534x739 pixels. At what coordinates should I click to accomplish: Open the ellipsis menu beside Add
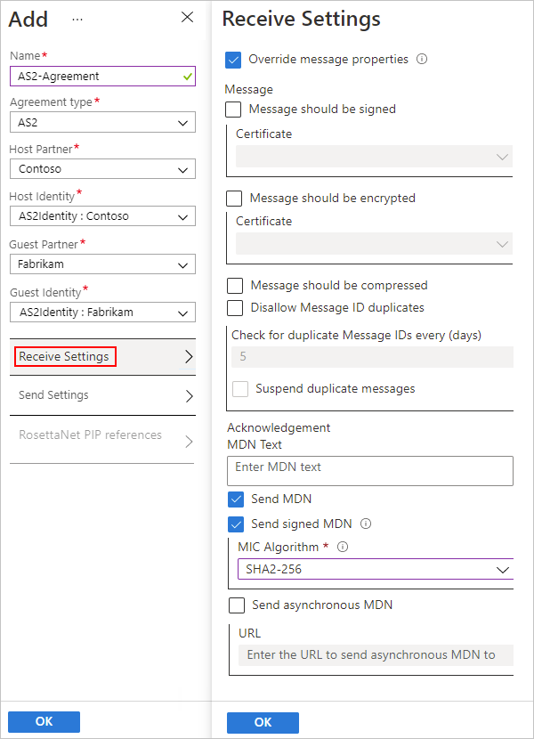pyautogui.click(x=77, y=20)
